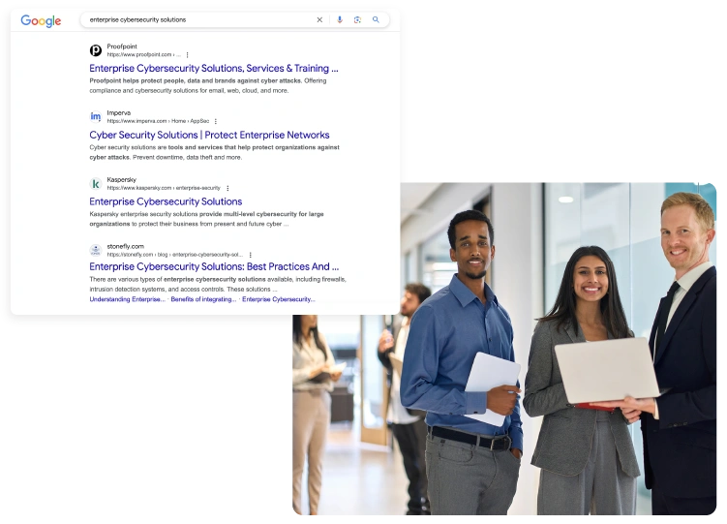This screenshot has height=524, width=727.
Task: Open three-dot menu for stonefly.com result
Action: pos(251,255)
